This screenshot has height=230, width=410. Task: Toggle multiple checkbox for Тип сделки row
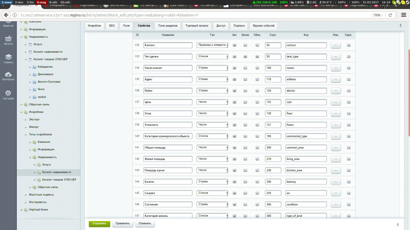point(246,57)
